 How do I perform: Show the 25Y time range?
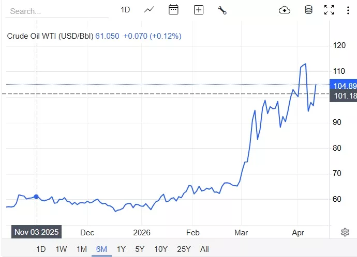(x=184, y=249)
